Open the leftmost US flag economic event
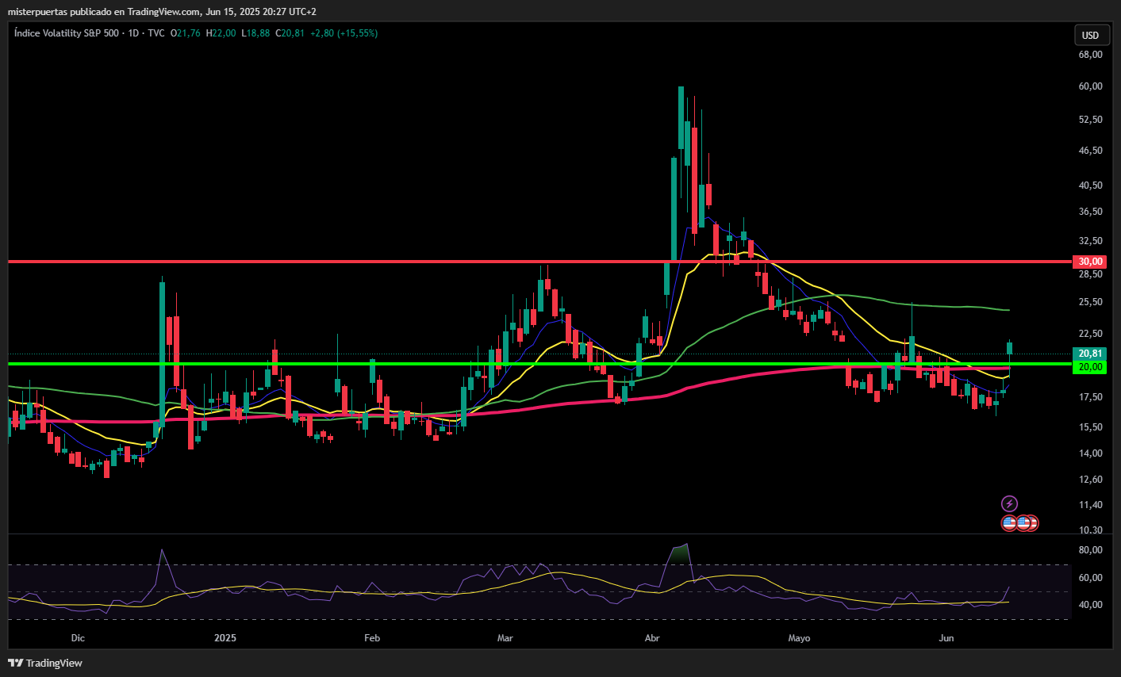The width and height of the screenshot is (1121, 677). [x=1009, y=523]
